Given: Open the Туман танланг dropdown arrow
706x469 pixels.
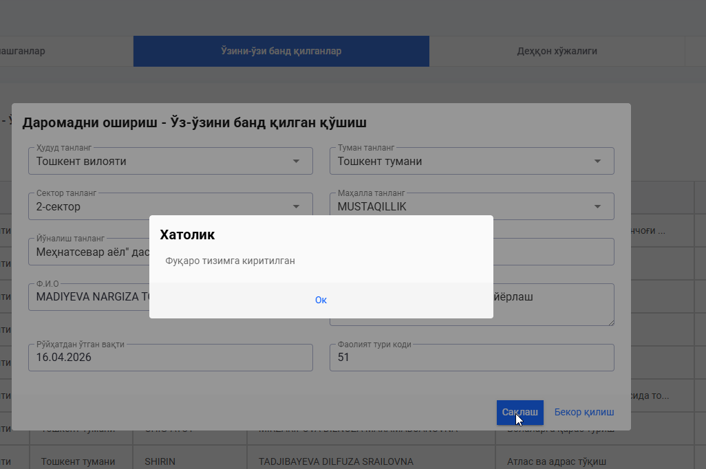Looking at the screenshot, I should 597,161.
